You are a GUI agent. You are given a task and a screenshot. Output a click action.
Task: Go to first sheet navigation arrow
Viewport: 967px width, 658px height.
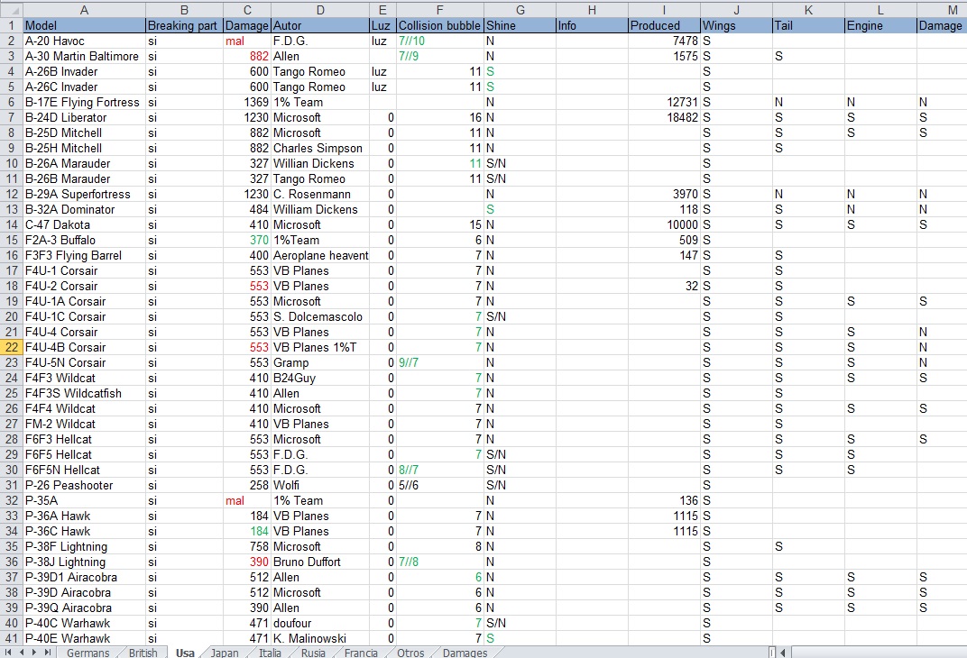coord(8,652)
